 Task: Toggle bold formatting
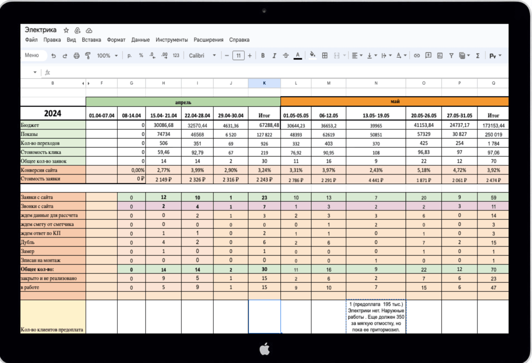point(263,56)
